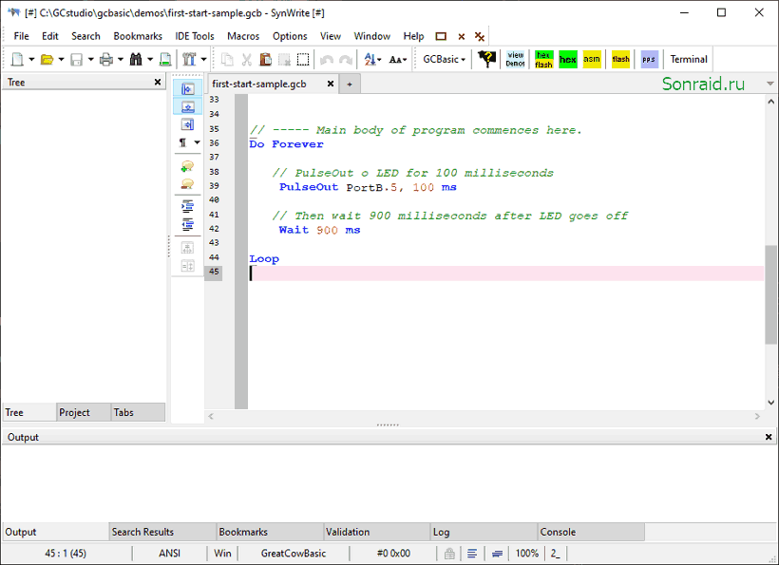Expand the Save dropdown arrow
The height and width of the screenshot is (565, 779).
click(91, 60)
